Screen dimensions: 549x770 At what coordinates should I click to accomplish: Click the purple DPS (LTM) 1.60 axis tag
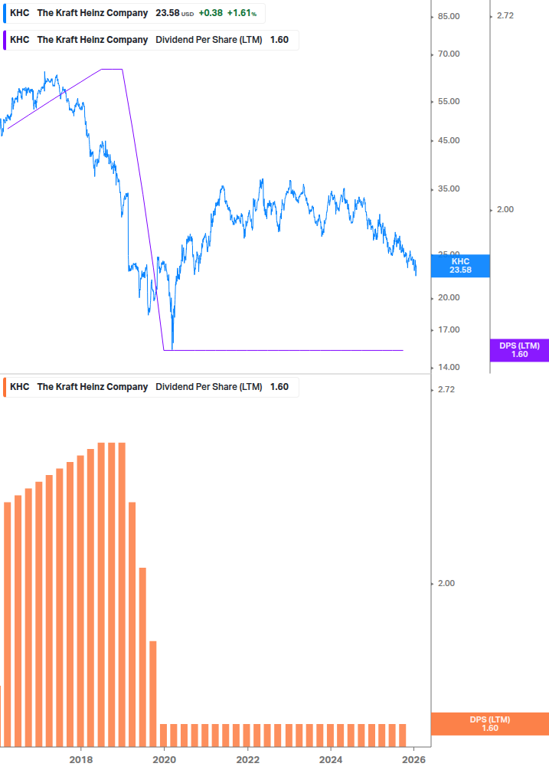pyautogui.click(x=519, y=350)
